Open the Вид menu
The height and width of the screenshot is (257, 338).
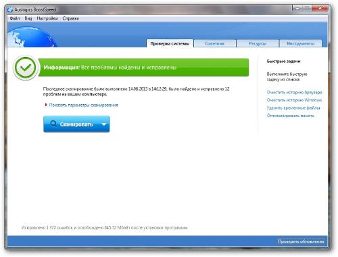pyautogui.click(x=28, y=18)
